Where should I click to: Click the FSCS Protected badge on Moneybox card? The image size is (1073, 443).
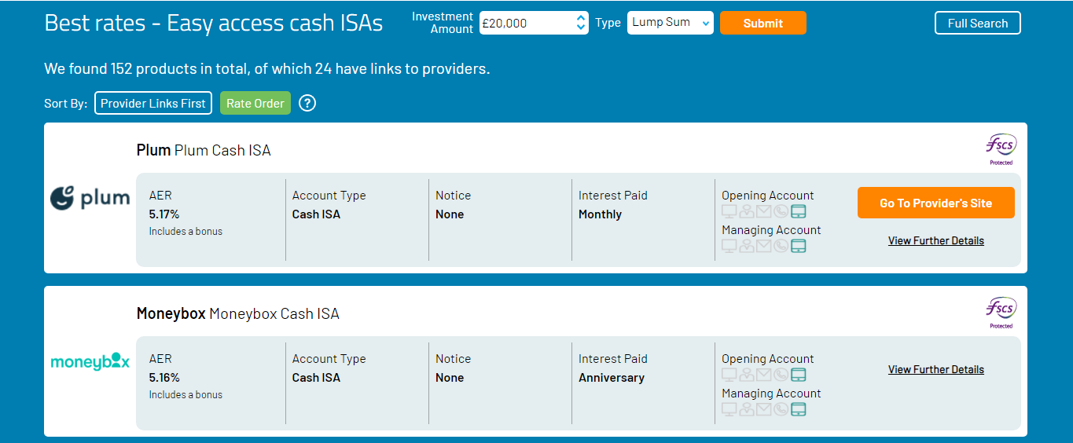click(x=1001, y=313)
